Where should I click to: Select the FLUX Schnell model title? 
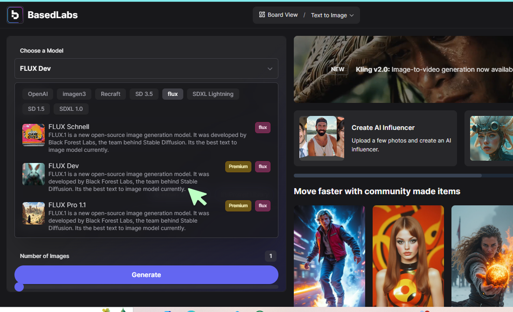(x=69, y=127)
